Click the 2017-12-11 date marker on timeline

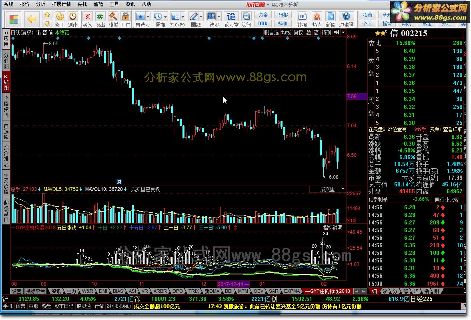(x=233, y=284)
